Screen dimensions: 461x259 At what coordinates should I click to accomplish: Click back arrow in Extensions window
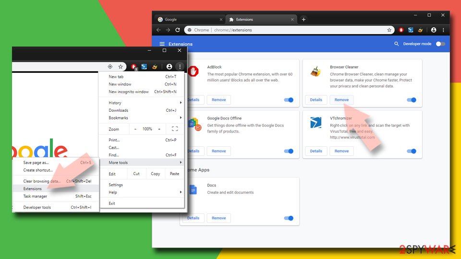click(158, 30)
